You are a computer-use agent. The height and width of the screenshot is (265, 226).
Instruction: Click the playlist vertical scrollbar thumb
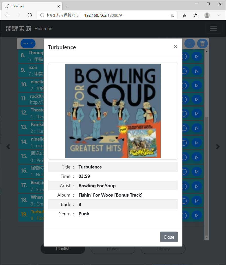coord(206,176)
